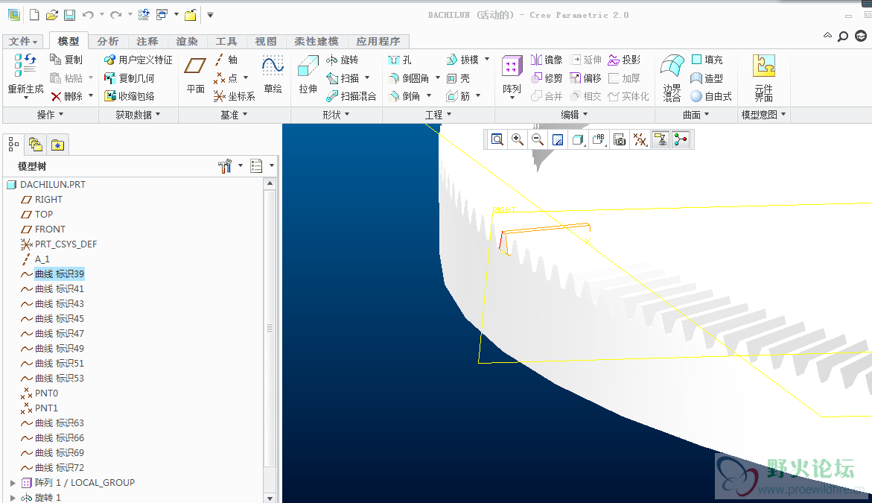Select the Sweep (扫描) tool
Screen dimensions: 872x503
click(342, 78)
